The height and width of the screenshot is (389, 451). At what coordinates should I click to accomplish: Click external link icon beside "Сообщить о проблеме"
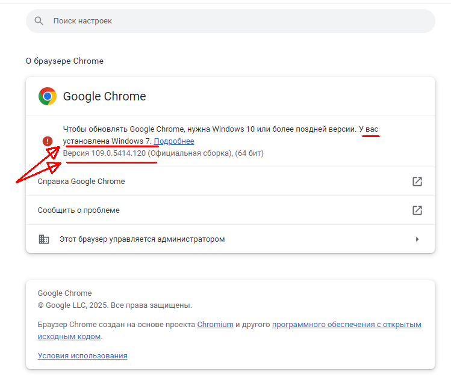point(417,210)
